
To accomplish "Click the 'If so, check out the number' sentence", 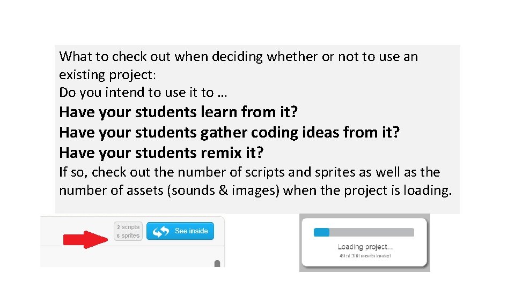I will 249,172.
